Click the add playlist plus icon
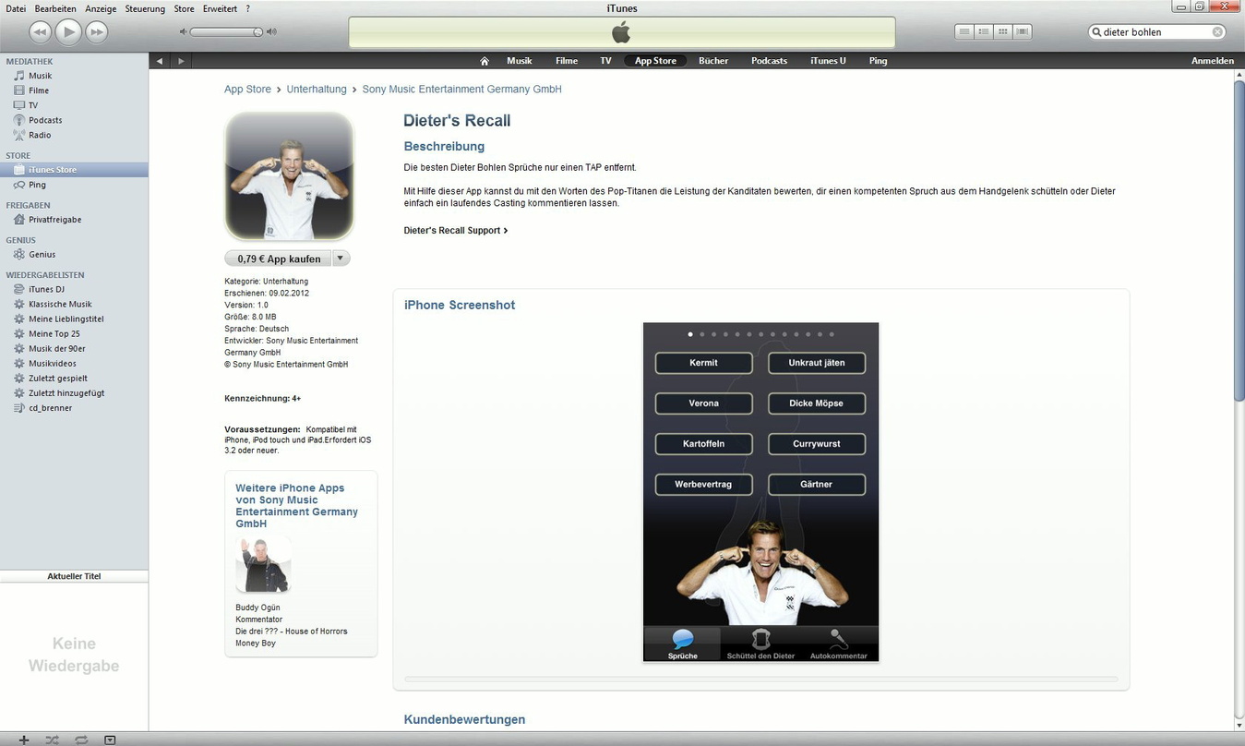The image size is (1245, 746). (x=24, y=740)
